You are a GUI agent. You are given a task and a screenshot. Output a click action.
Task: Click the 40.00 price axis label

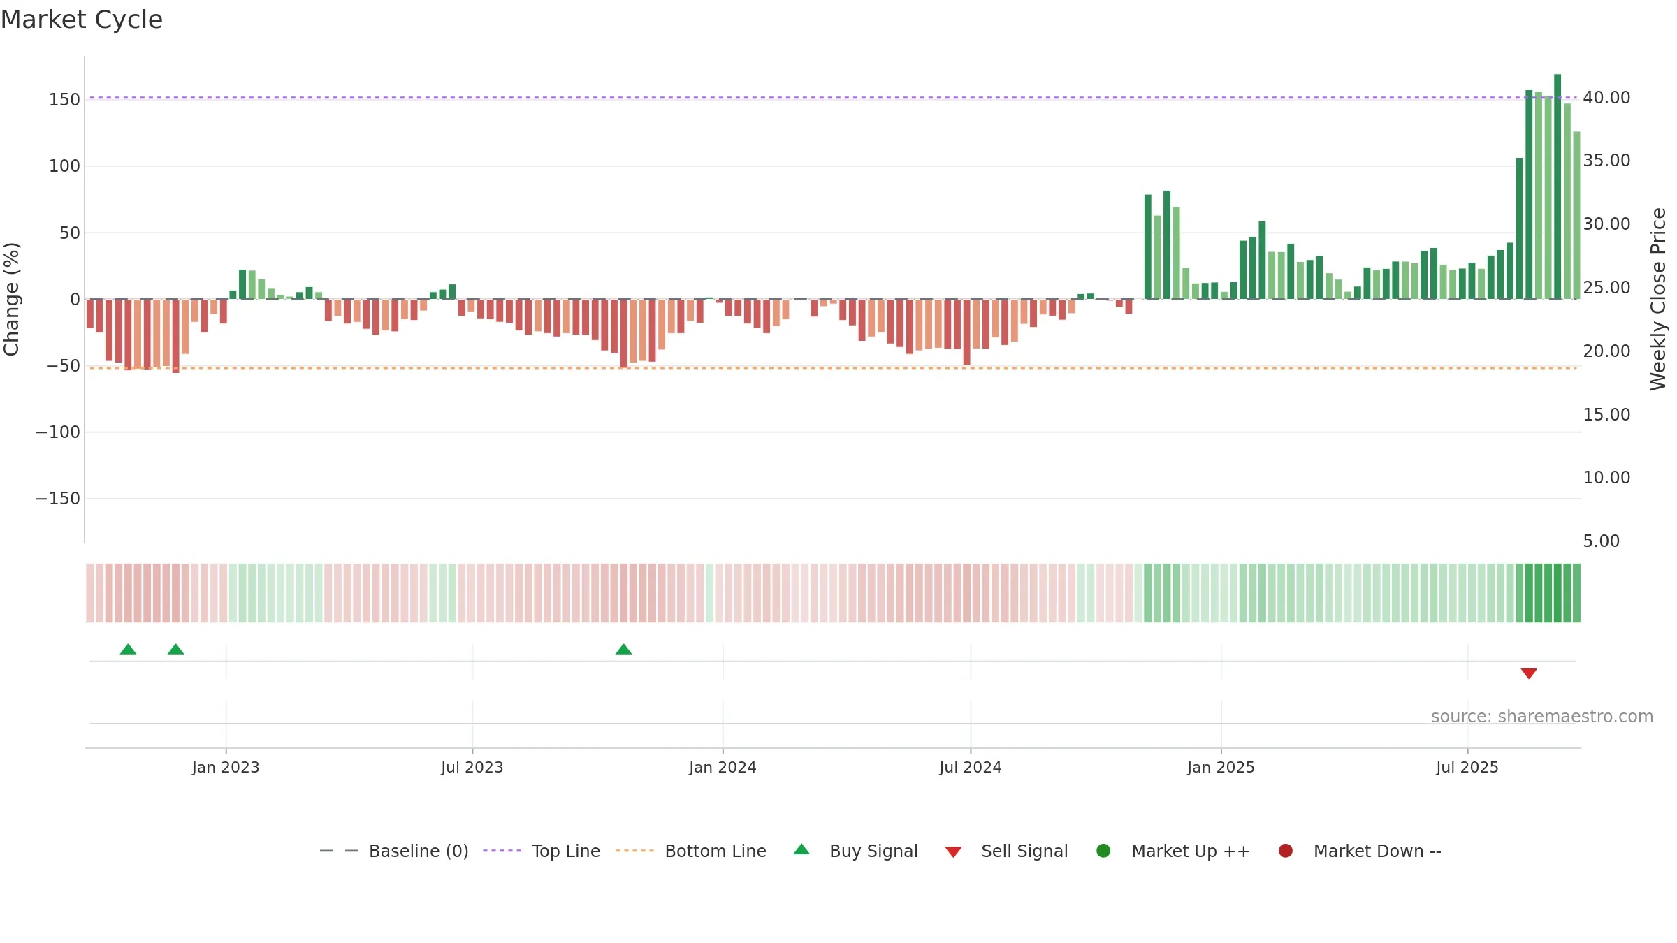click(1606, 98)
